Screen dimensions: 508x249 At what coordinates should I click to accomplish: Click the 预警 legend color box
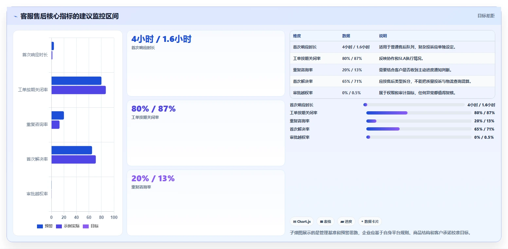(x=40, y=226)
